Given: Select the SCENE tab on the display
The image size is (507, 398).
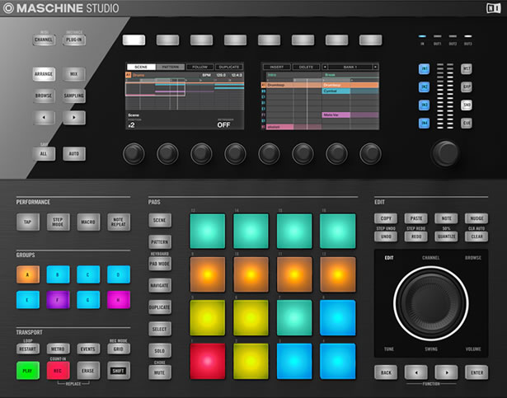Looking at the screenshot, I should click(x=141, y=67).
